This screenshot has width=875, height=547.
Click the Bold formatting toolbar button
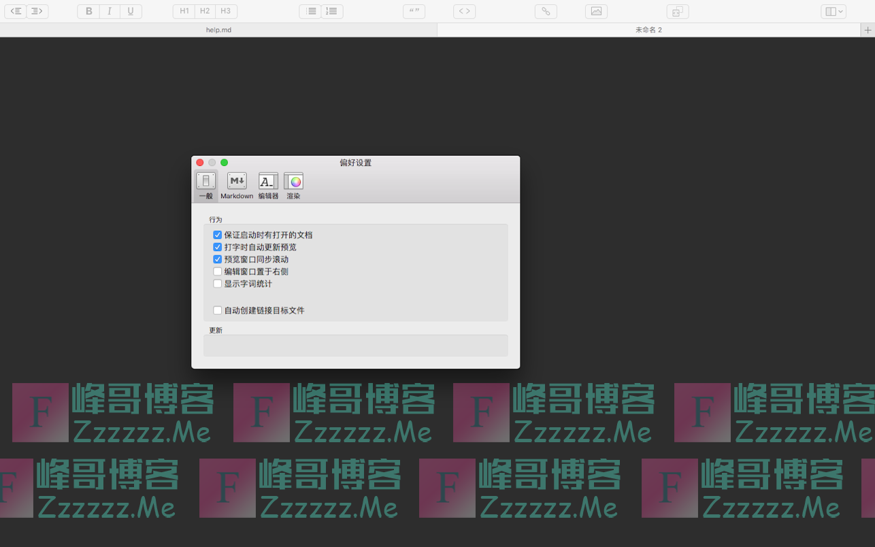[x=88, y=12]
